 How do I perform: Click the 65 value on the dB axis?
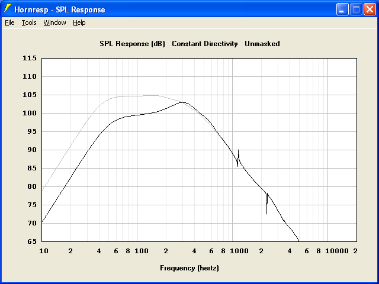pos(32,241)
